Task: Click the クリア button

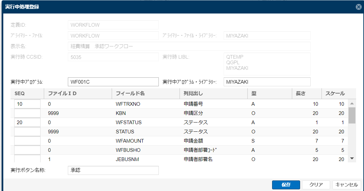Action: click(316, 185)
